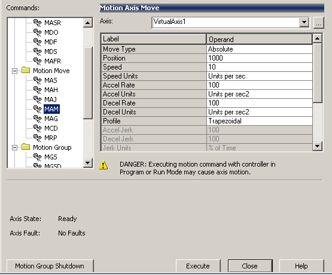
Task: Pick the MAH command icon
Action: coord(38,90)
